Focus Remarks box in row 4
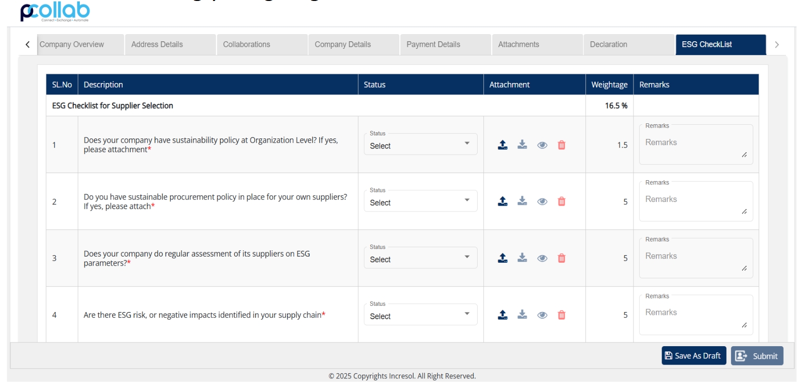This screenshot has width=797, height=386. coord(696,315)
